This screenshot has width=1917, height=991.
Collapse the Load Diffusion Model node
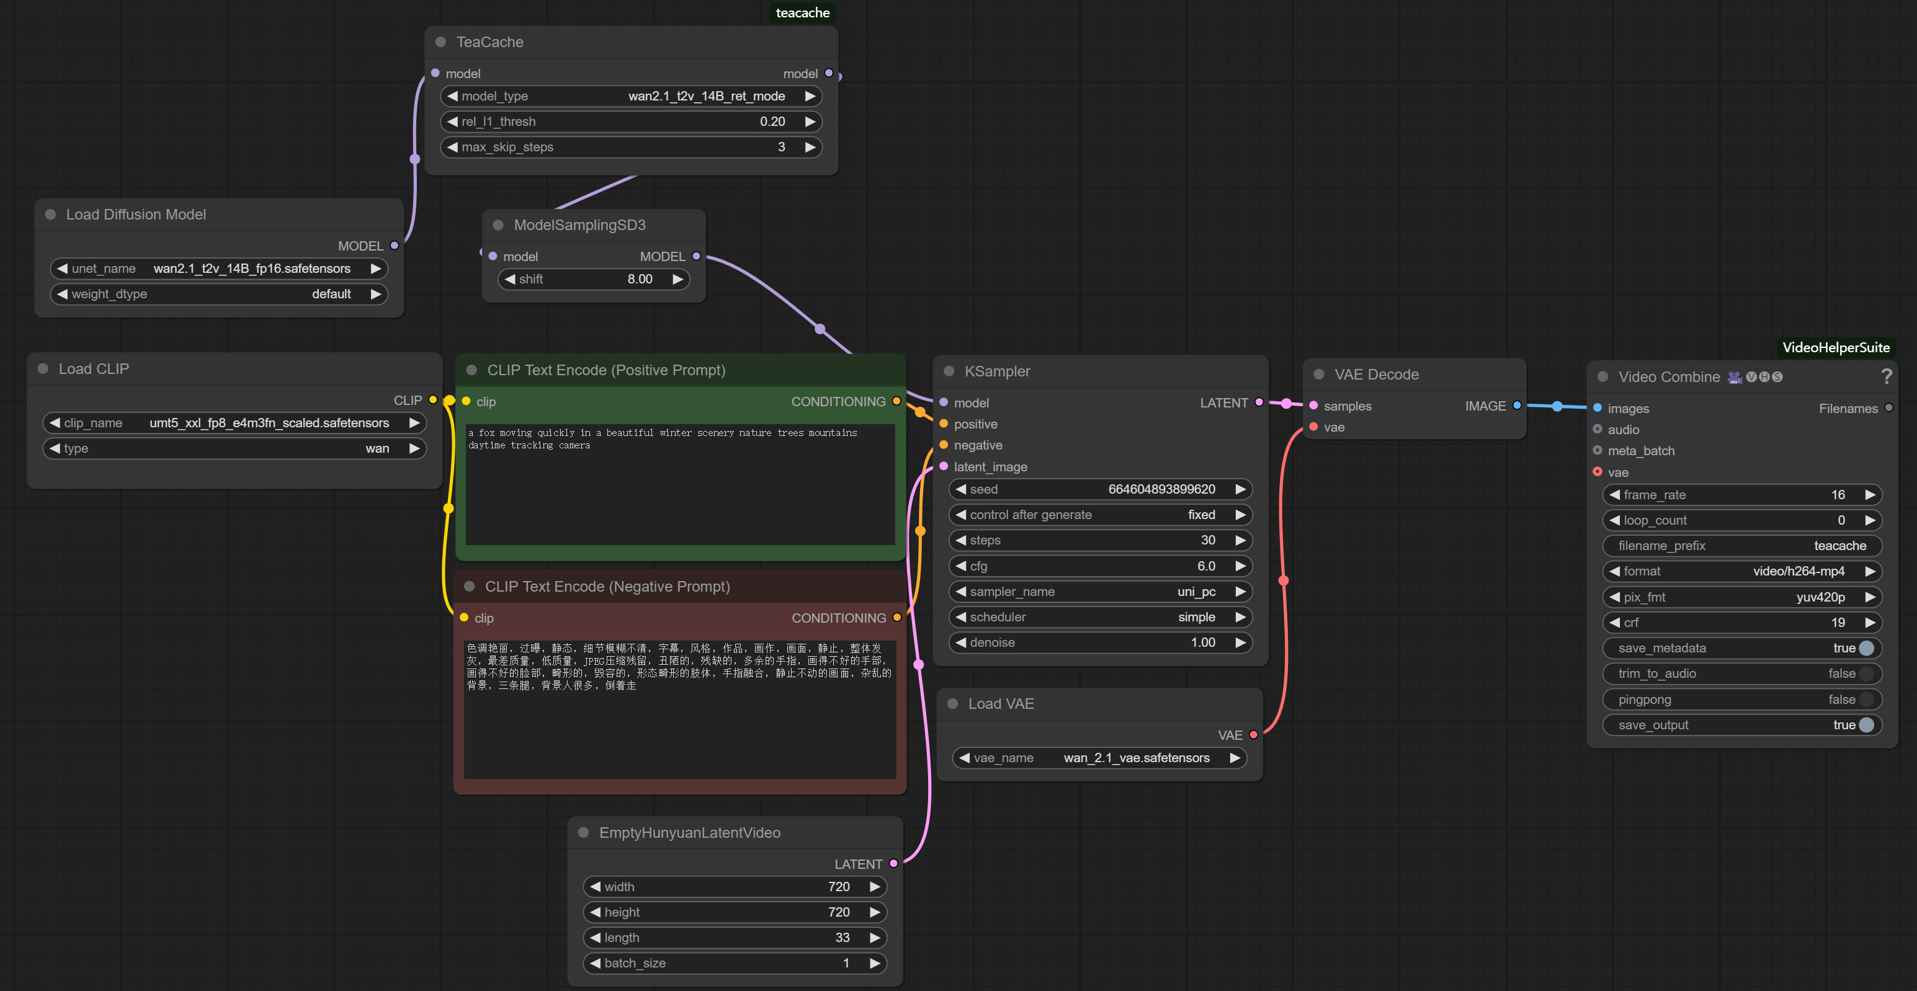click(50, 215)
